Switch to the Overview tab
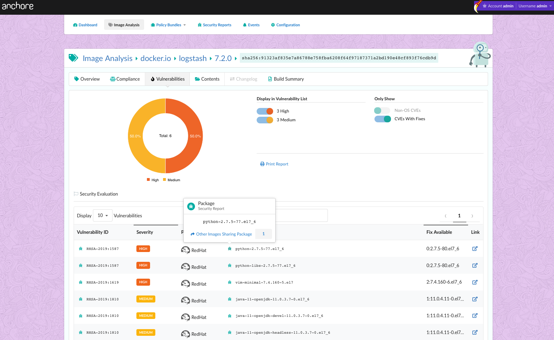554x340 pixels. tap(87, 79)
